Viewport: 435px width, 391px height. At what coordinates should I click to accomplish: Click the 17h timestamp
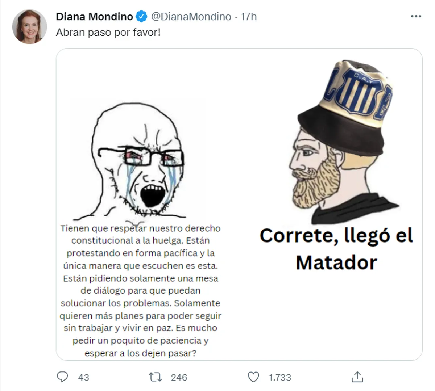coord(249,17)
